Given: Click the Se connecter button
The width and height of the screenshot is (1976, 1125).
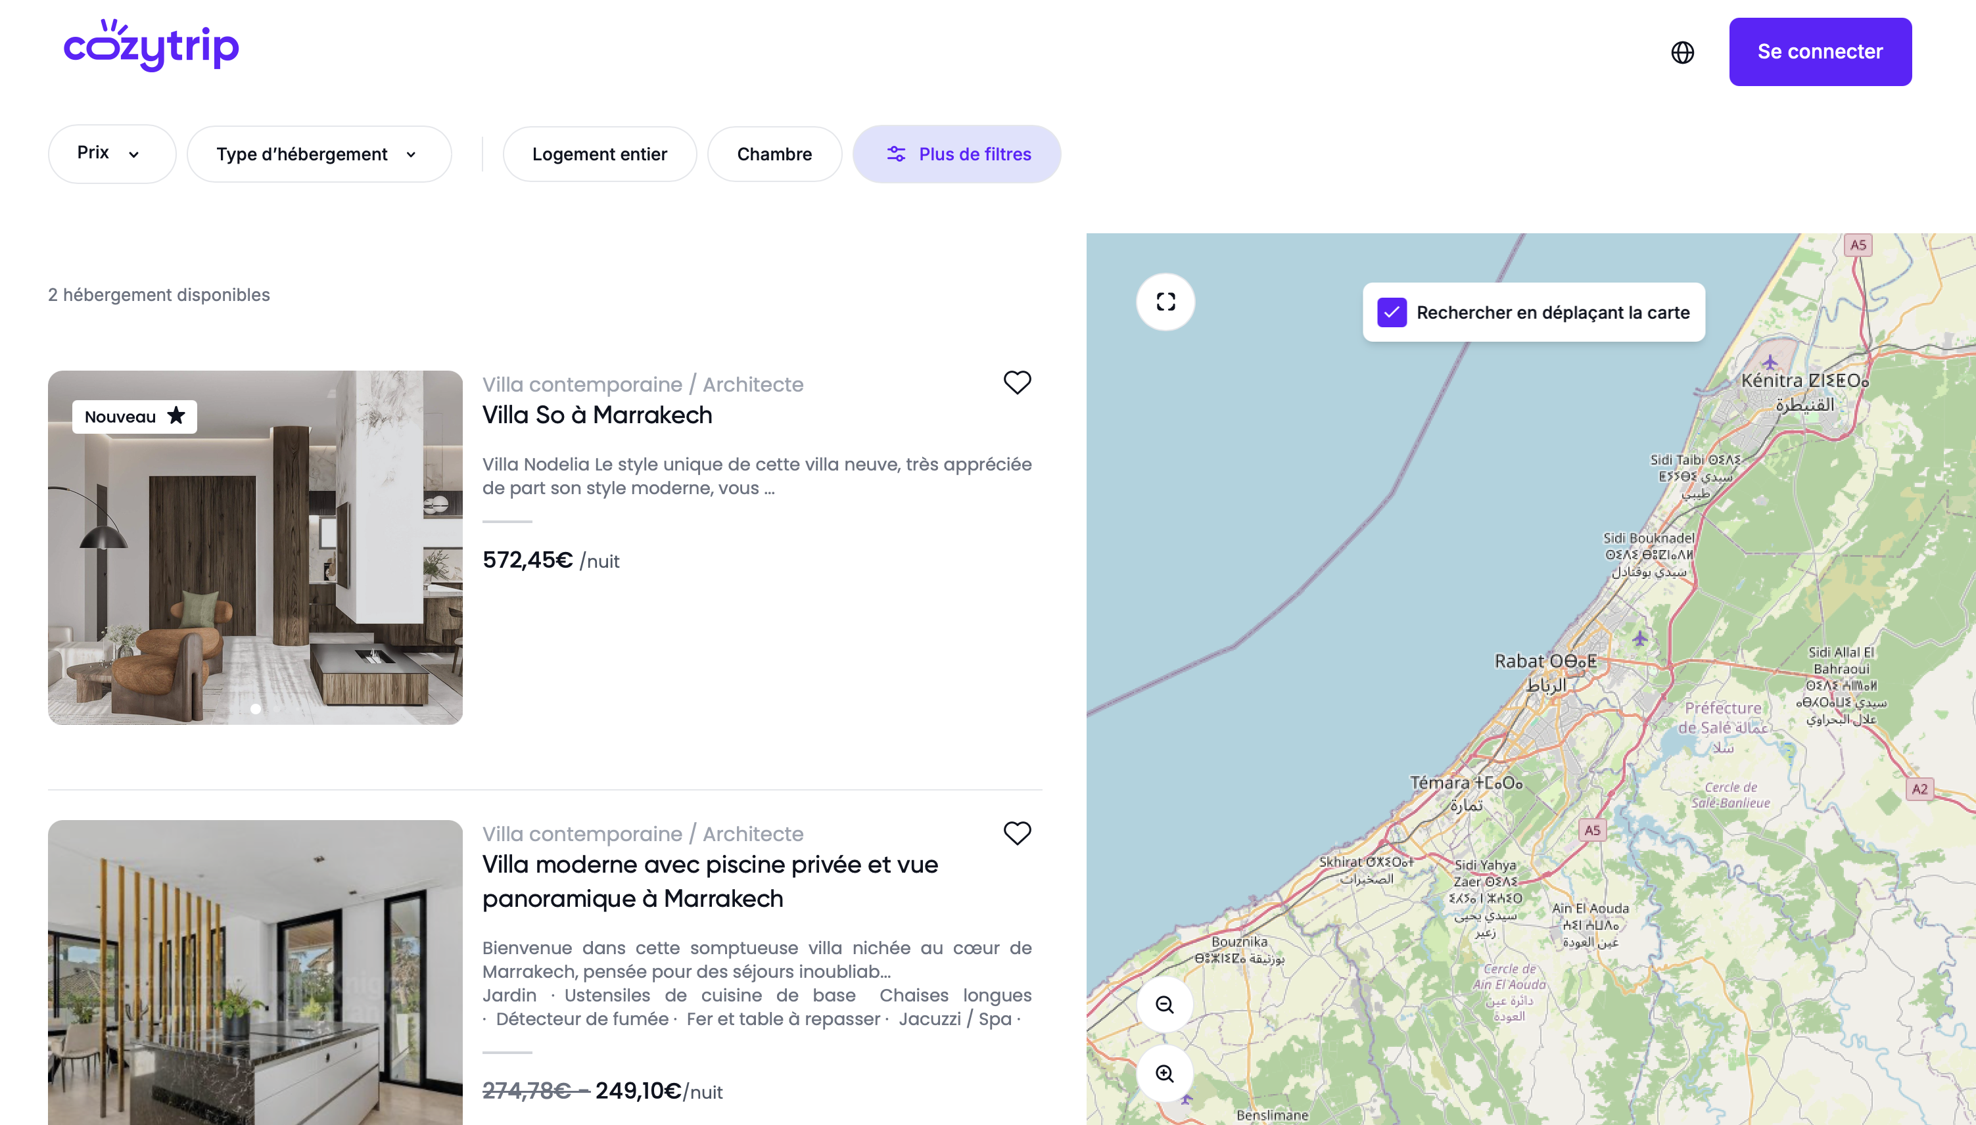Looking at the screenshot, I should tap(1820, 52).
